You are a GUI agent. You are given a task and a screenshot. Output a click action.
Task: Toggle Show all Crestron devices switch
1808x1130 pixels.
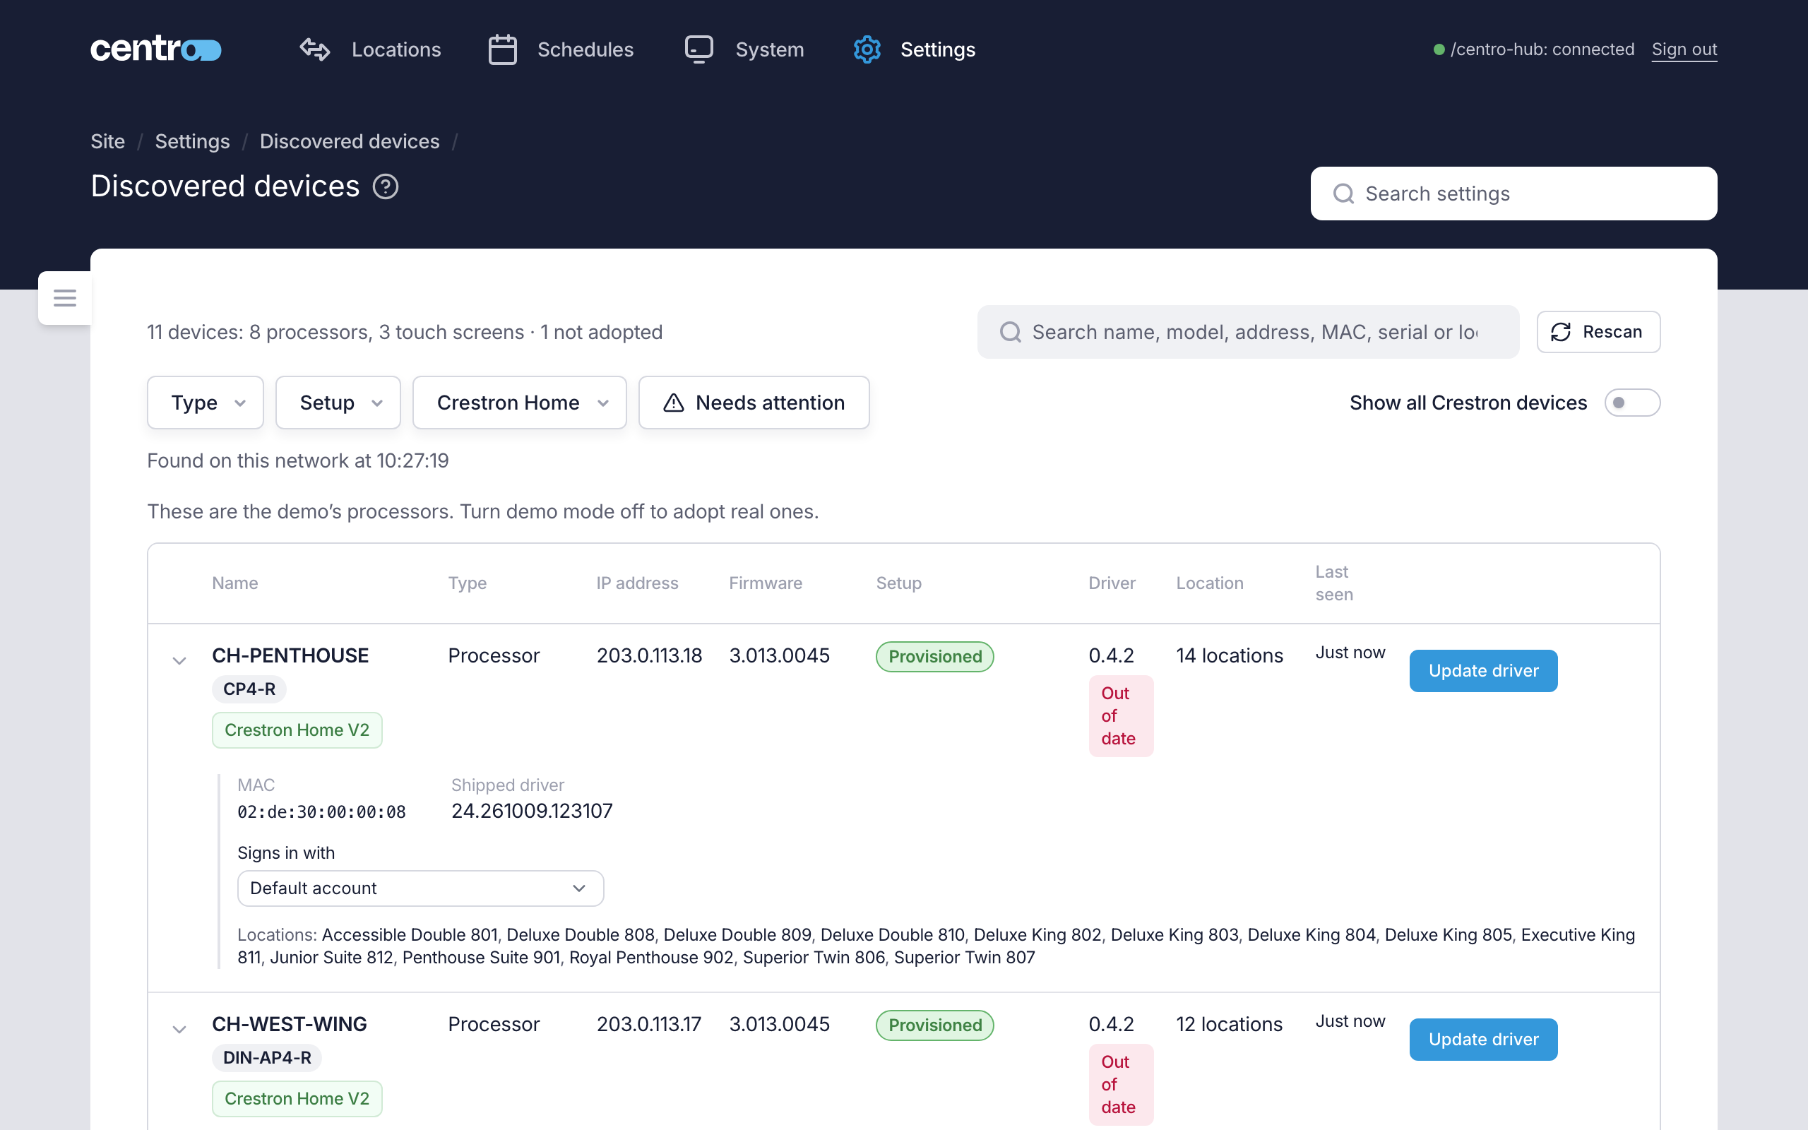[x=1631, y=403]
